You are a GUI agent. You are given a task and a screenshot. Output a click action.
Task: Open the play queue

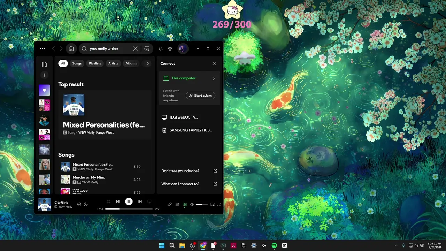177,204
